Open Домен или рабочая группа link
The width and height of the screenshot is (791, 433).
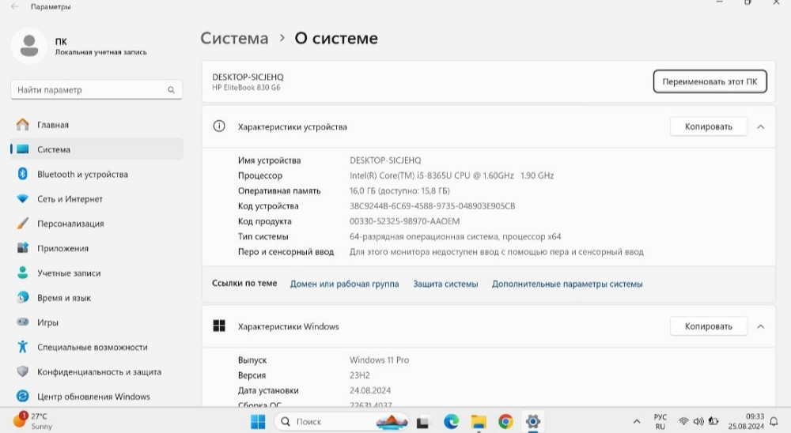coord(345,284)
